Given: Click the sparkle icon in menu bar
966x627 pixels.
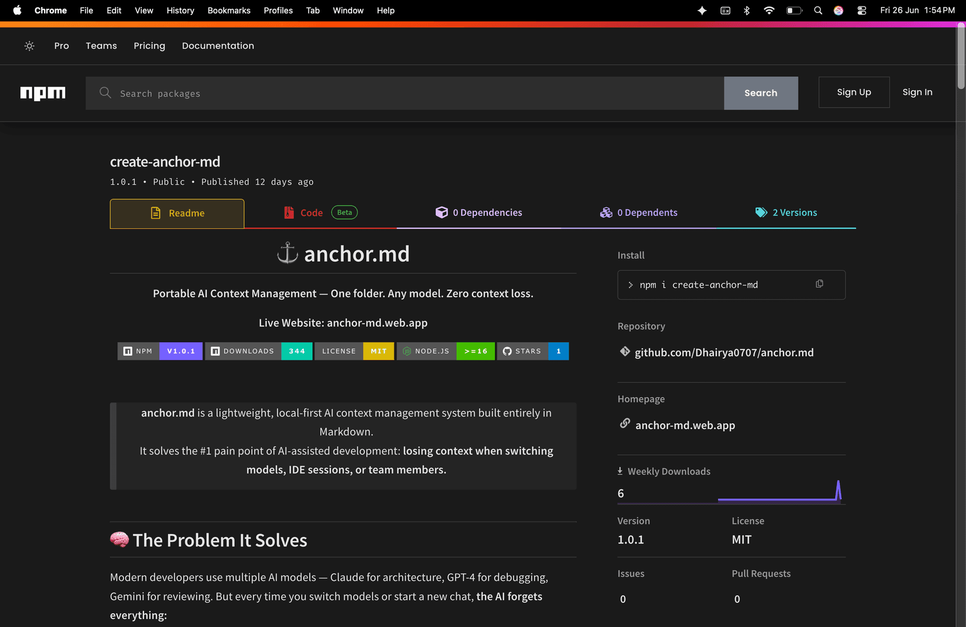Looking at the screenshot, I should pos(702,10).
